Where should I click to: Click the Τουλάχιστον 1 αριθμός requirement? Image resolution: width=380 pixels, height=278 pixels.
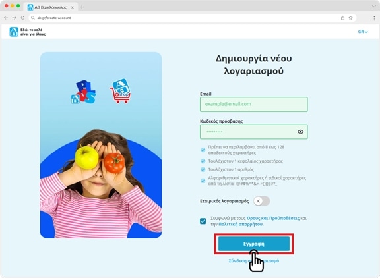click(231, 169)
